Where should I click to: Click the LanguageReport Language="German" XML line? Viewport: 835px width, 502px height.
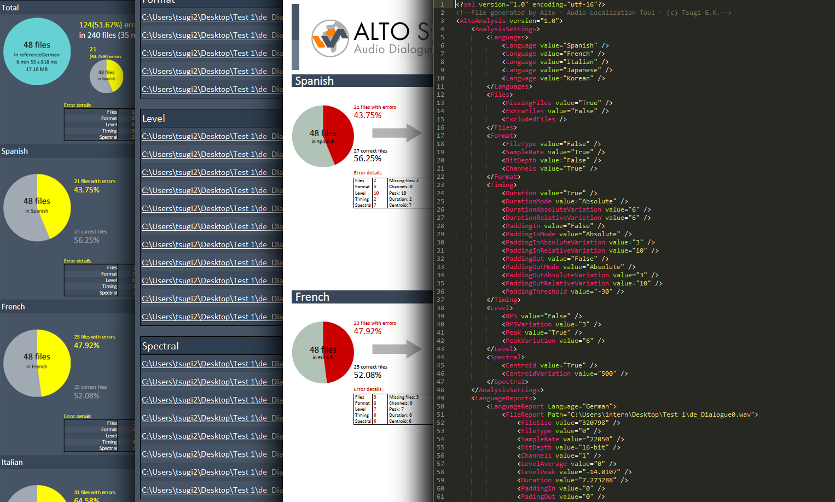552,406
